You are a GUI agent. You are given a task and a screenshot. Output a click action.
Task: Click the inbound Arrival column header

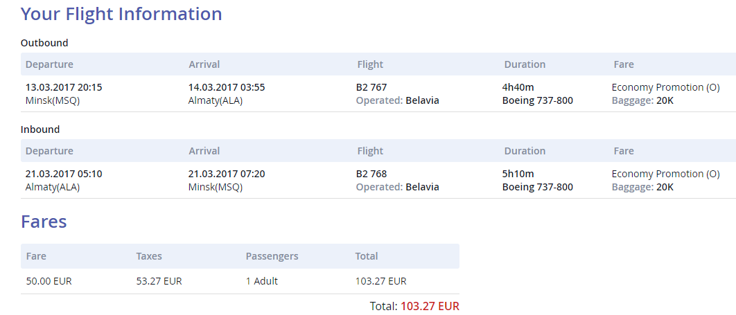coord(204,151)
